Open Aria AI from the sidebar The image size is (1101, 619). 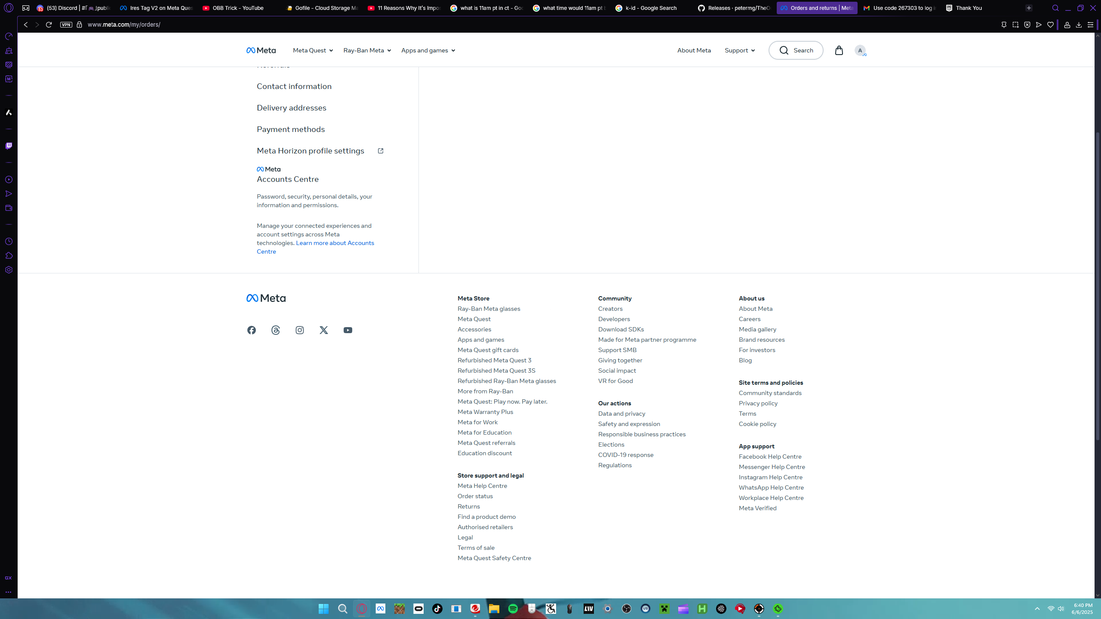(x=9, y=113)
